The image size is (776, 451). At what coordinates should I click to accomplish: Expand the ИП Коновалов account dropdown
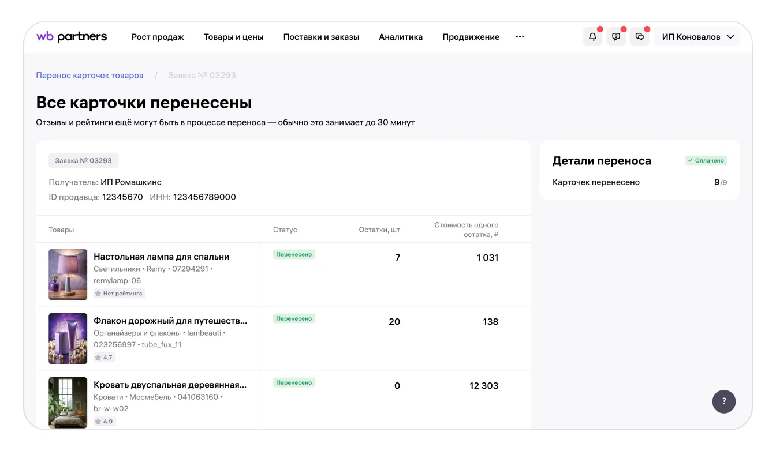(697, 37)
